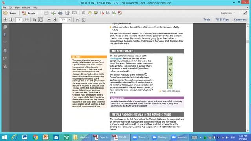This screenshot has height=141, width=251.
Task: Select the highlight text tool
Action: 96,13
